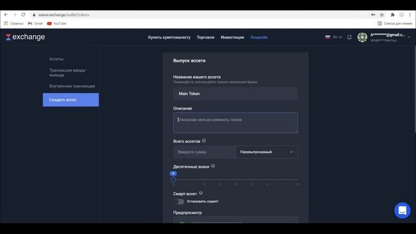Viewport: 416px width, 234px height.
Task: Open the Сервисы apps bookmark
Action: (14, 23)
